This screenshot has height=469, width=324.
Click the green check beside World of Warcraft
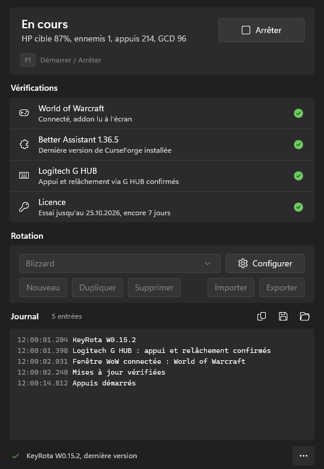click(298, 114)
